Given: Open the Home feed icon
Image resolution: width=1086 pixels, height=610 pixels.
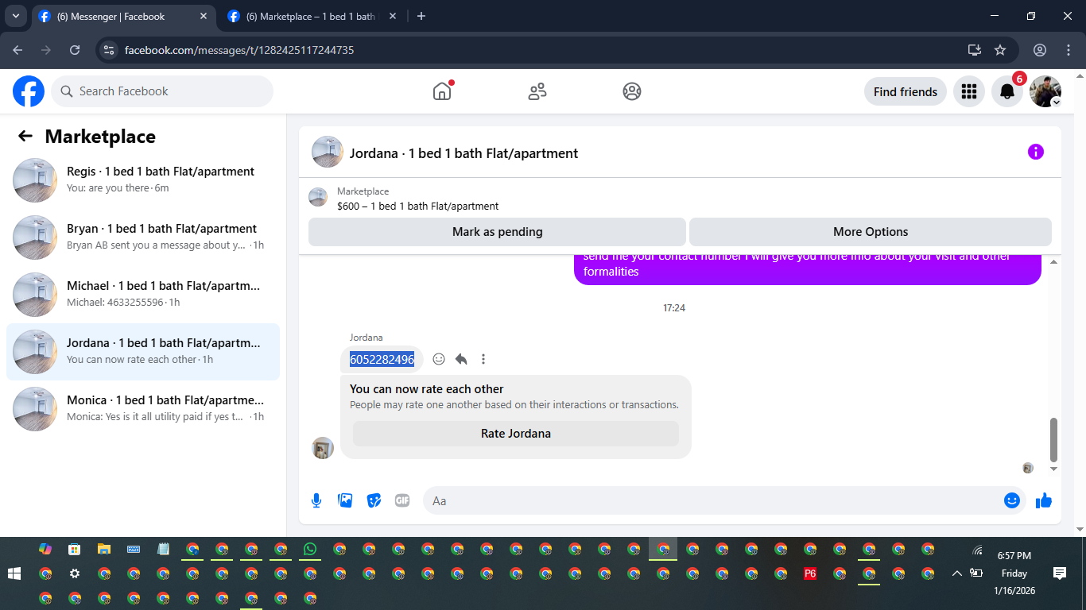Looking at the screenshot, I should (x=442, y=91).
